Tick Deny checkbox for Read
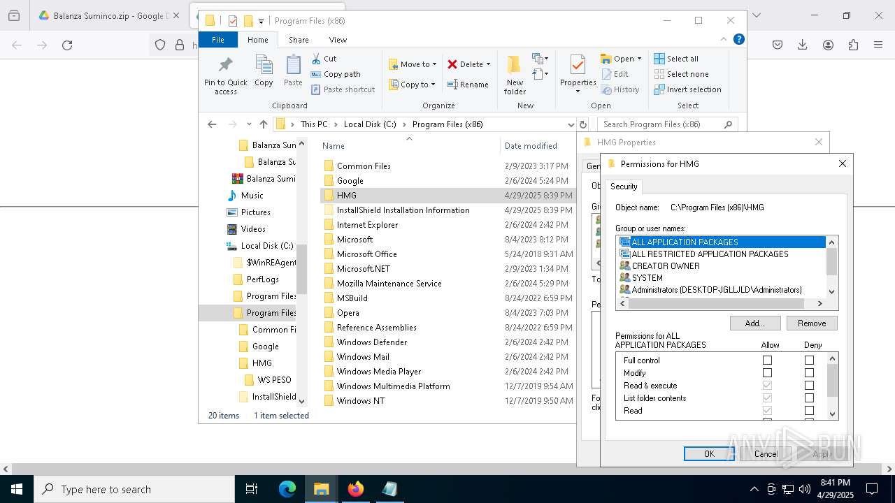Image resolution: width=895 pixels, height=503 pixels. click(x=809, y=411)
